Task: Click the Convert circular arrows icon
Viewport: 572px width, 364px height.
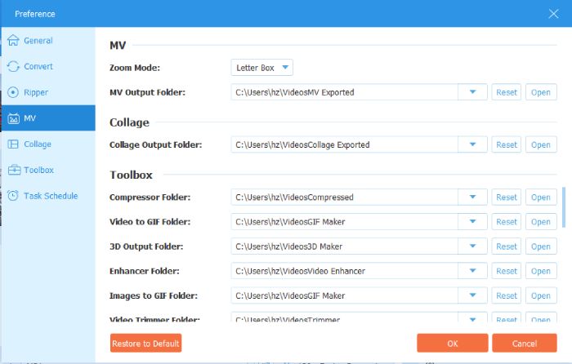Action: [x=13, y=66]
